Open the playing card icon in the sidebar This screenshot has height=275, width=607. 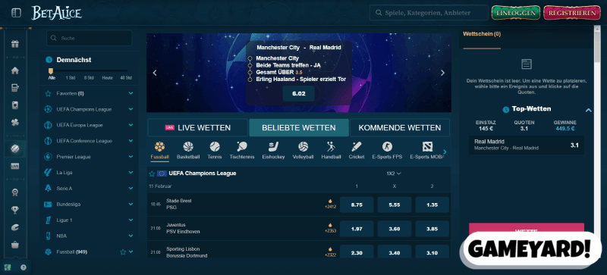(15, 105)
